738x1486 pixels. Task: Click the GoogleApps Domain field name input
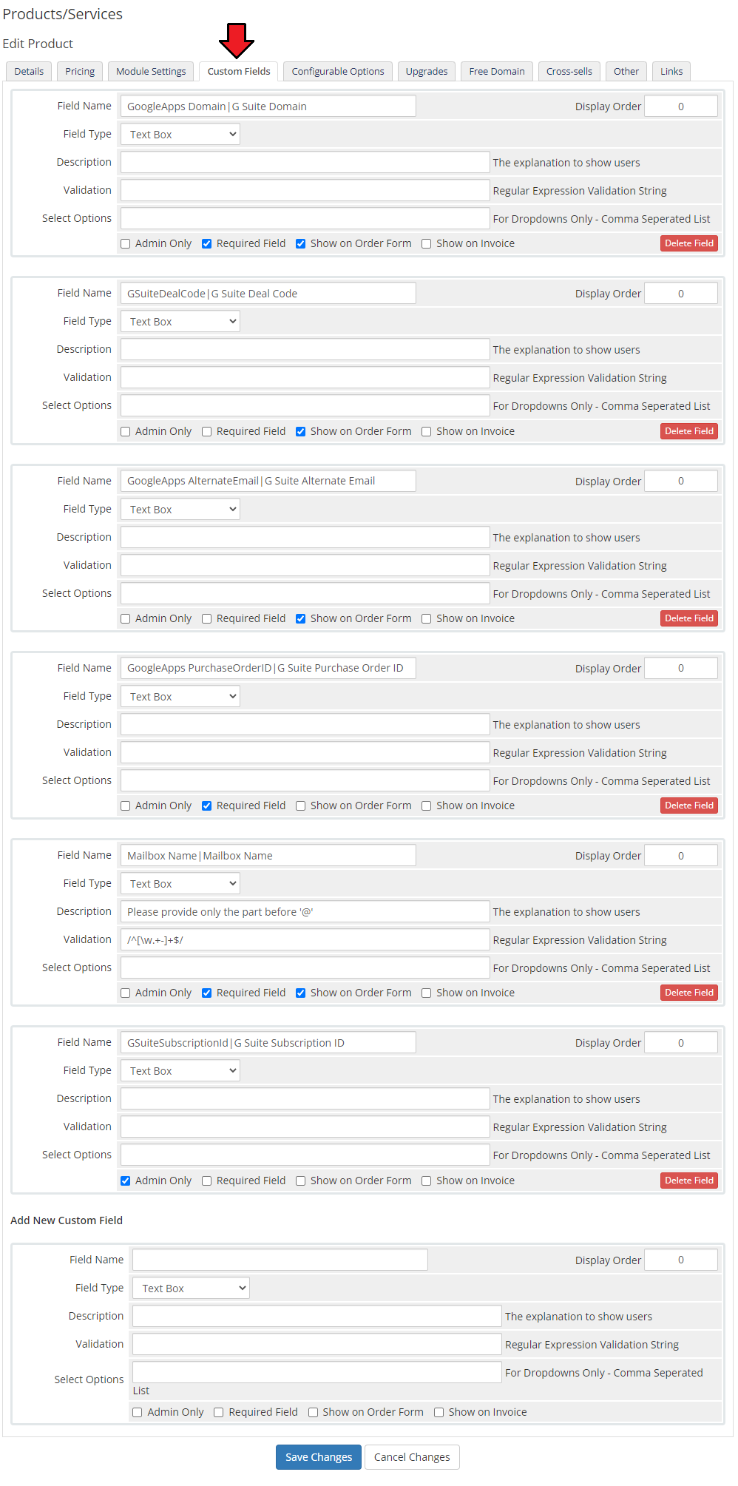(268, 106)
